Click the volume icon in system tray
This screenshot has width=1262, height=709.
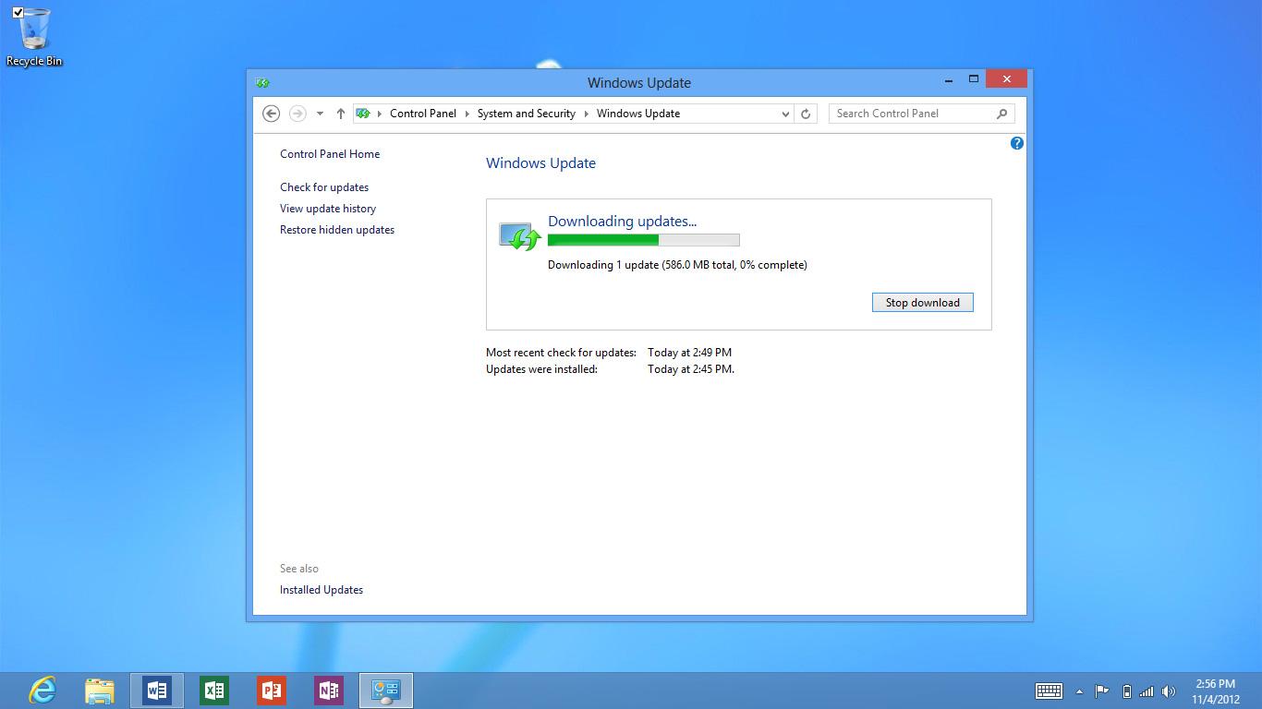pos(1168,691)
